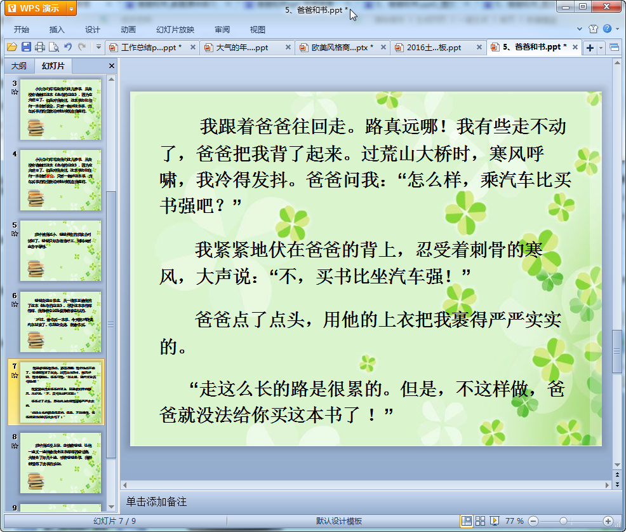Expand the quick access toolbar dropdown
The image size is (626, 532).
click(98, 47)
